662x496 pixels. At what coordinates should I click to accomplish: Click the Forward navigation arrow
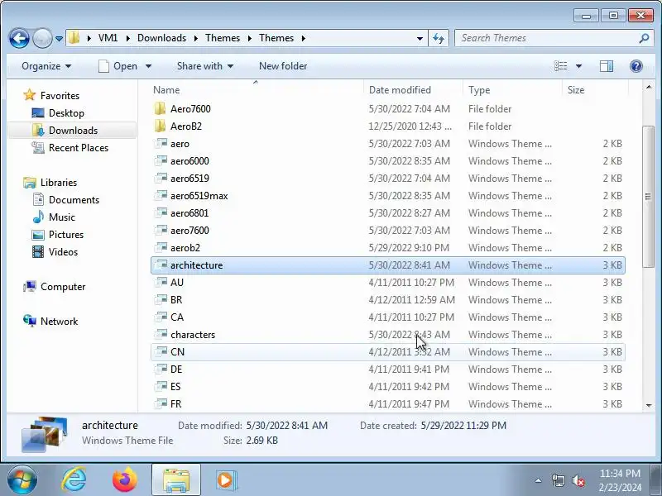click(x=42, y=38)
